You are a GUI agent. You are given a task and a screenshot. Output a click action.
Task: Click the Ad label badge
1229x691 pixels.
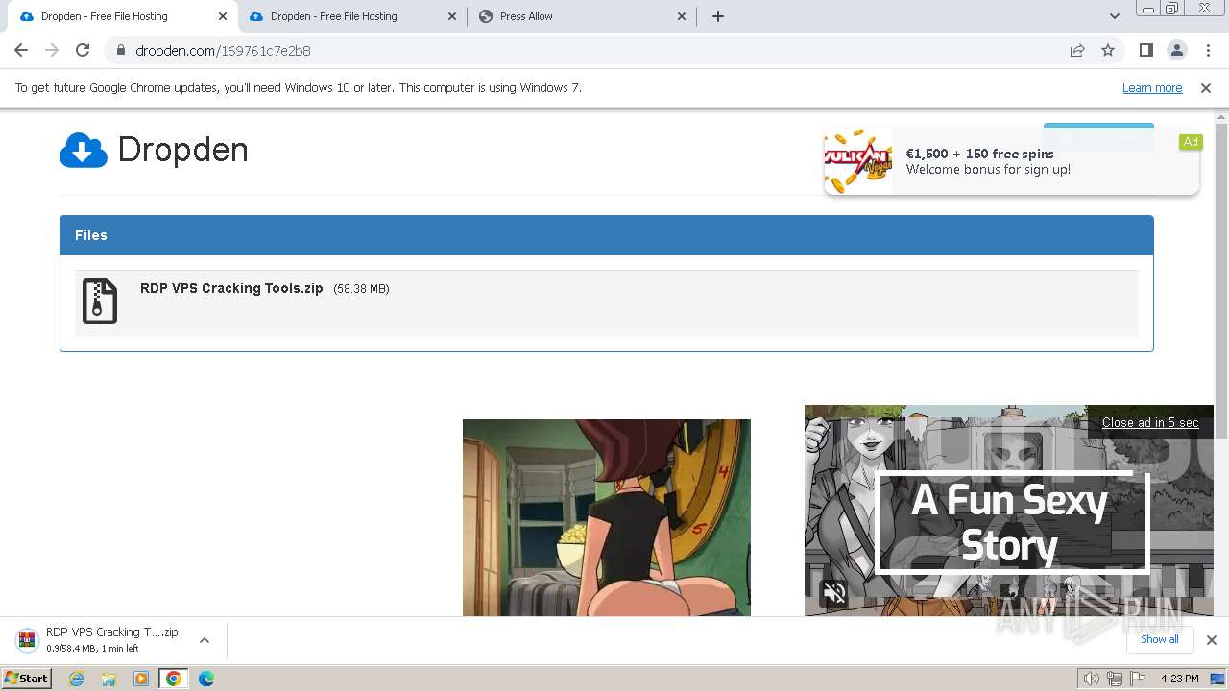click(x=1191, y=142)
